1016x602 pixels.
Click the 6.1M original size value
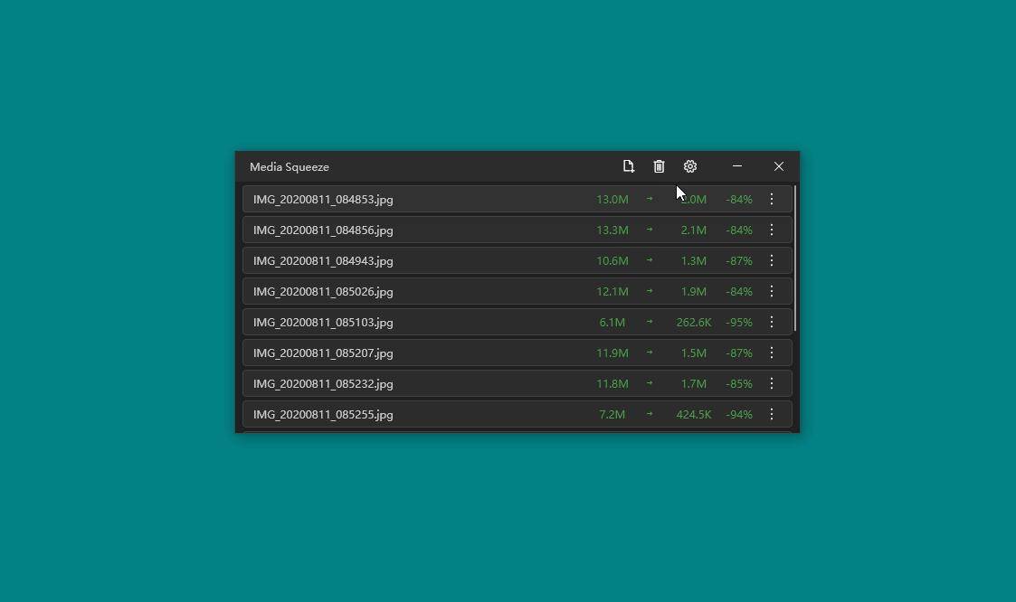(x=612, y=323)
